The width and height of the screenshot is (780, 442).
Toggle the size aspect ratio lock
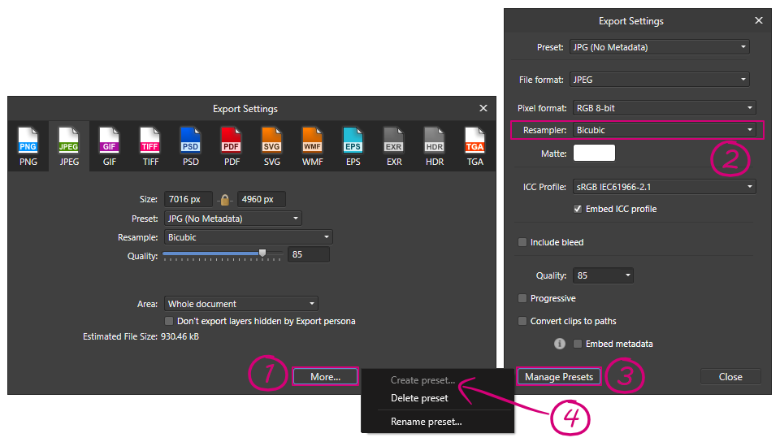pyautogui.click(x=225, y=200)
